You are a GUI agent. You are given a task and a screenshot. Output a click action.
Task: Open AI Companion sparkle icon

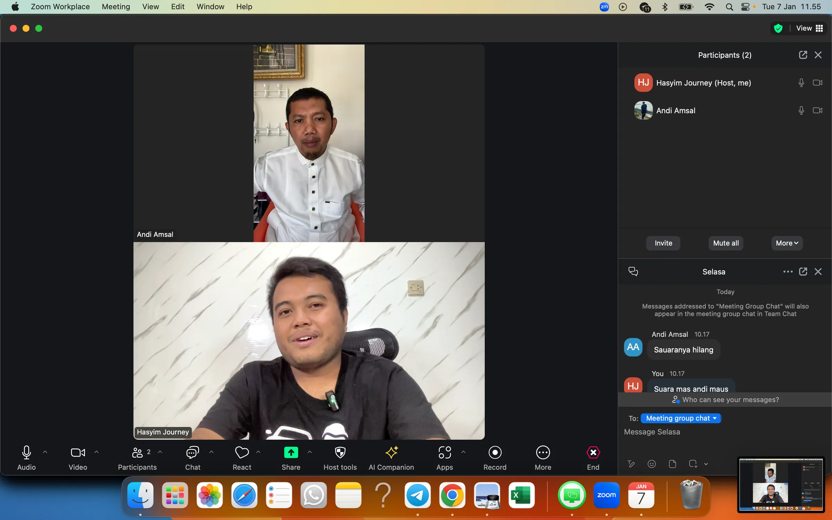[391, 453]
